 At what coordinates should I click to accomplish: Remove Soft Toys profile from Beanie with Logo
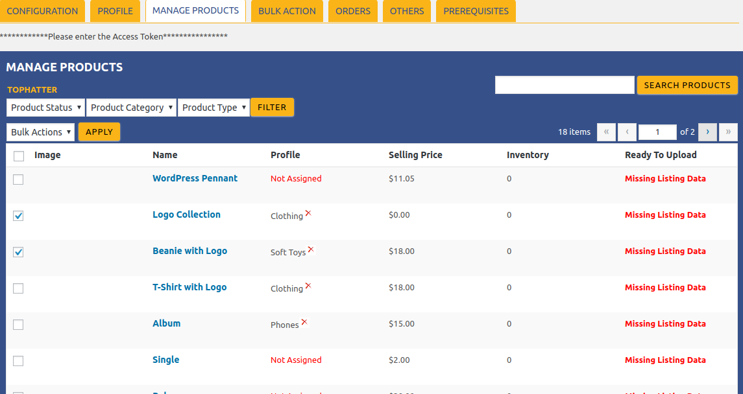point(311,249)
